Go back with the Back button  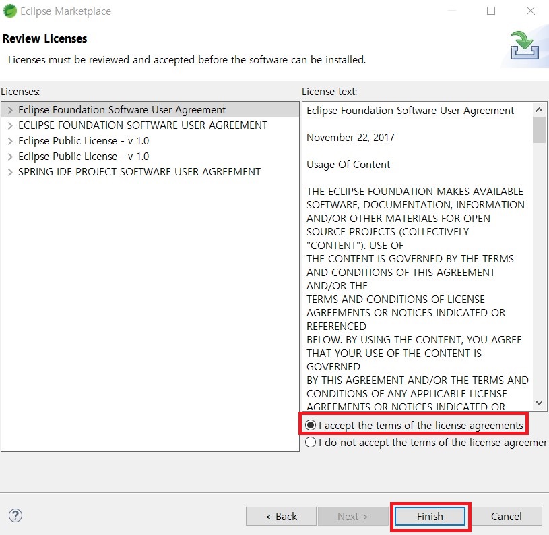(281, 516)
